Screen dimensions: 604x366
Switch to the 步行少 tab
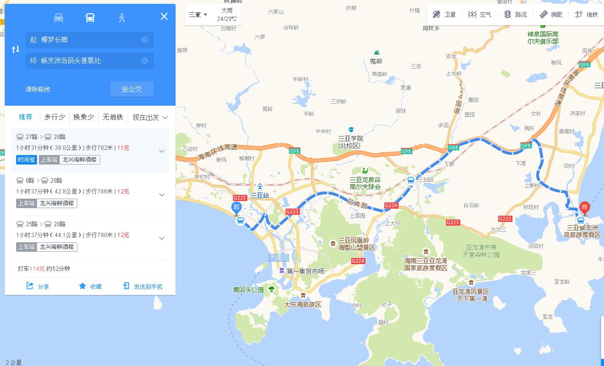click(x=55, y=117)
